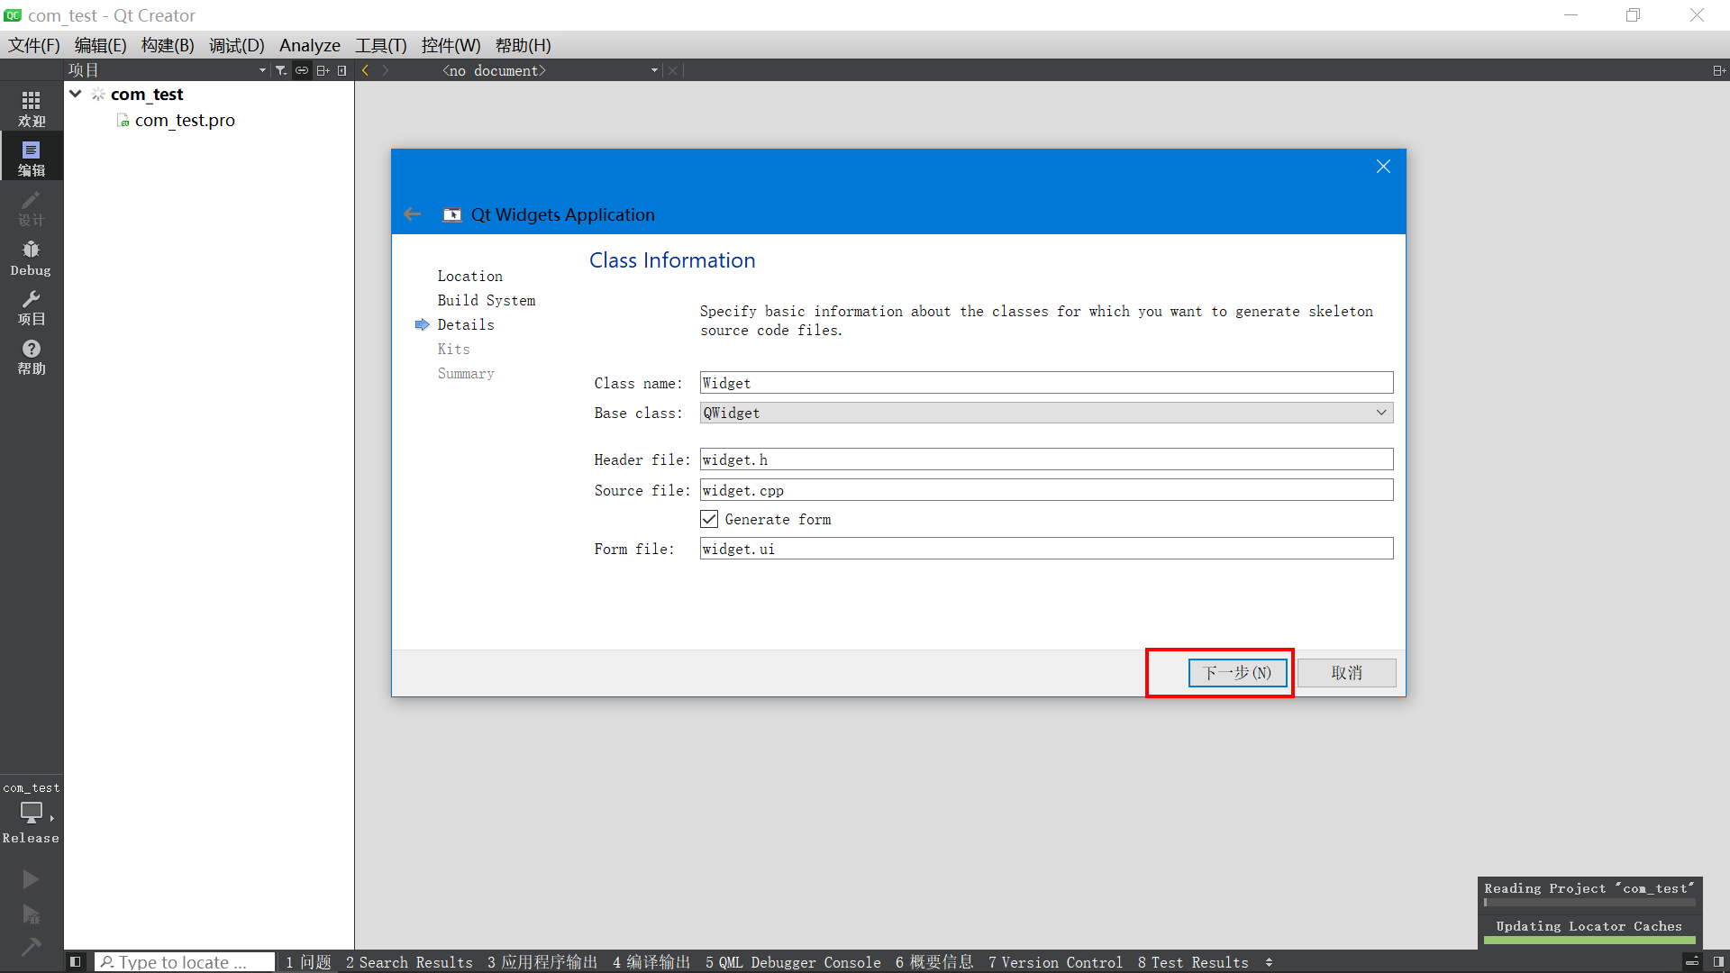
Task: Select the Details step in wizard
Action: pos(465,324)
